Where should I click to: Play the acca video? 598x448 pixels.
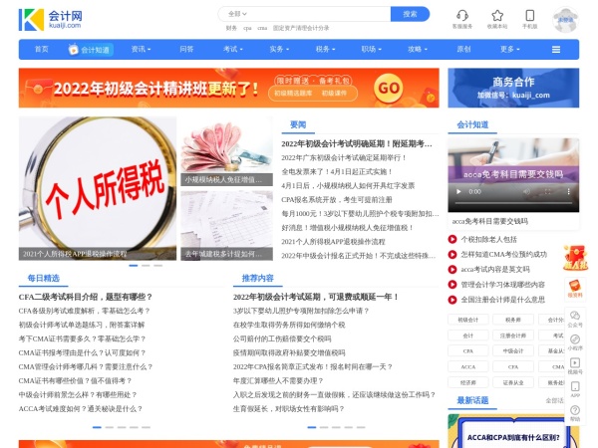point(458,191)
